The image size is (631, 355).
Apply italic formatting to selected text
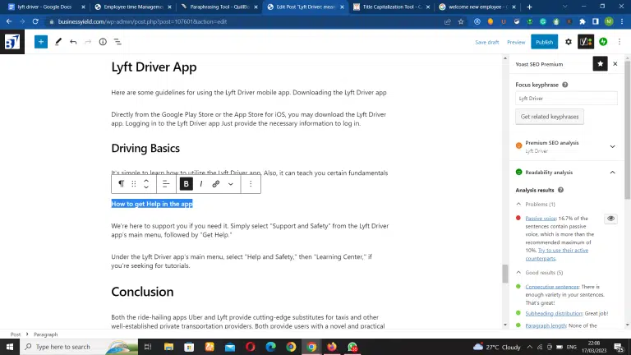pyautogui.click(x=201, y=184)
